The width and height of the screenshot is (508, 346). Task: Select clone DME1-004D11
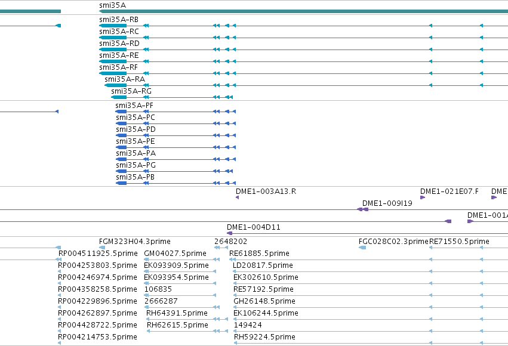click(253, 227)
